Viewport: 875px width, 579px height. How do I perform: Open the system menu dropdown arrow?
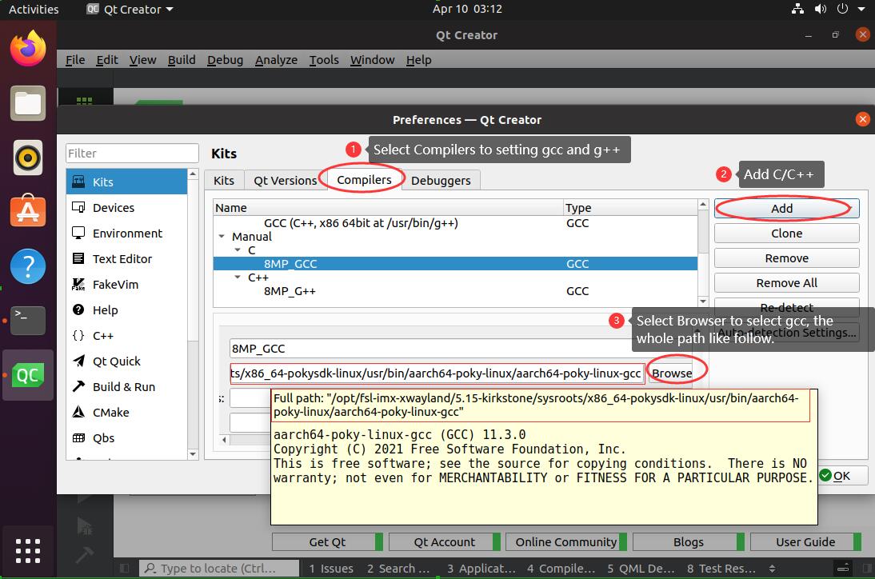pos(861,9)
